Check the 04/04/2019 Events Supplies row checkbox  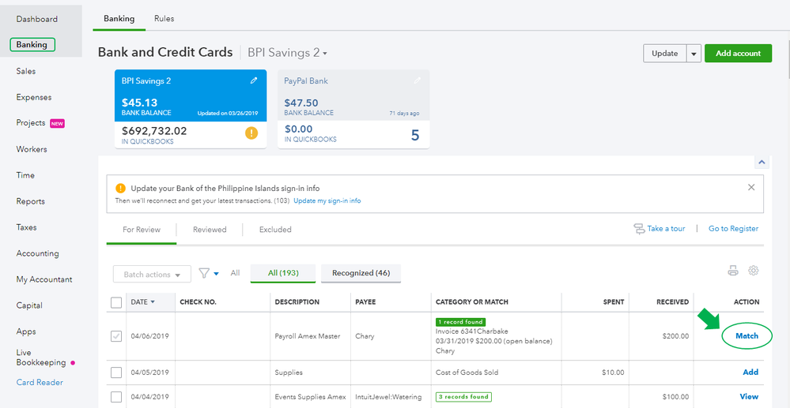116,397
